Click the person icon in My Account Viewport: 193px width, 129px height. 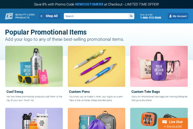coord(170,16)
